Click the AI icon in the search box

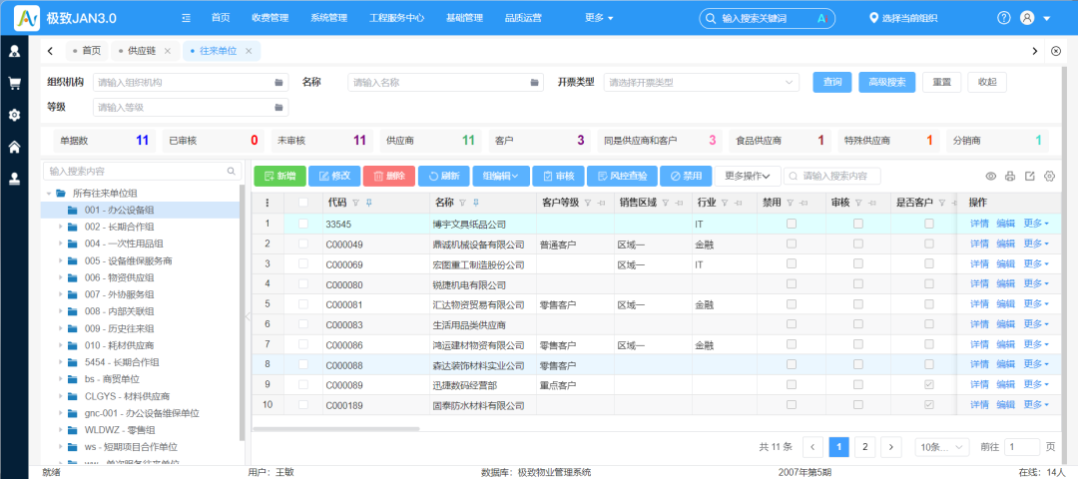click(x=820, y=19)
